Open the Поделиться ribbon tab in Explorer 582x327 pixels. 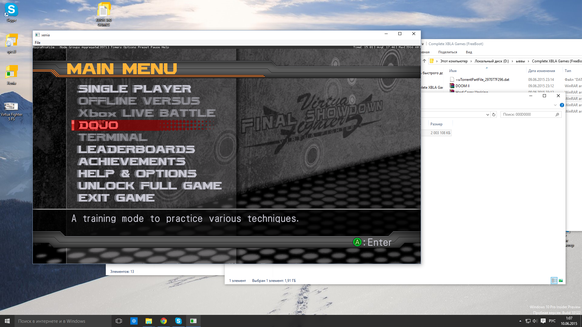447,52
